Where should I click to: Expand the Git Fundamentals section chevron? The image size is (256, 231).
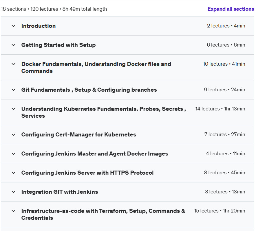tap(14, 90)
